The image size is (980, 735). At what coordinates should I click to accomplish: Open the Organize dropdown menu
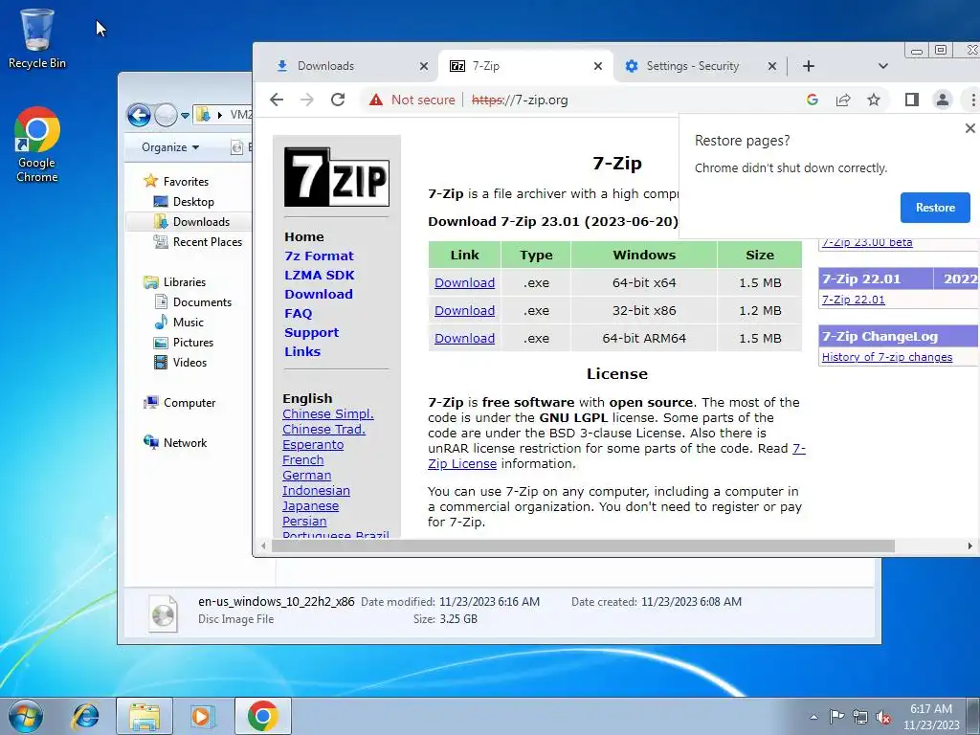170,147
